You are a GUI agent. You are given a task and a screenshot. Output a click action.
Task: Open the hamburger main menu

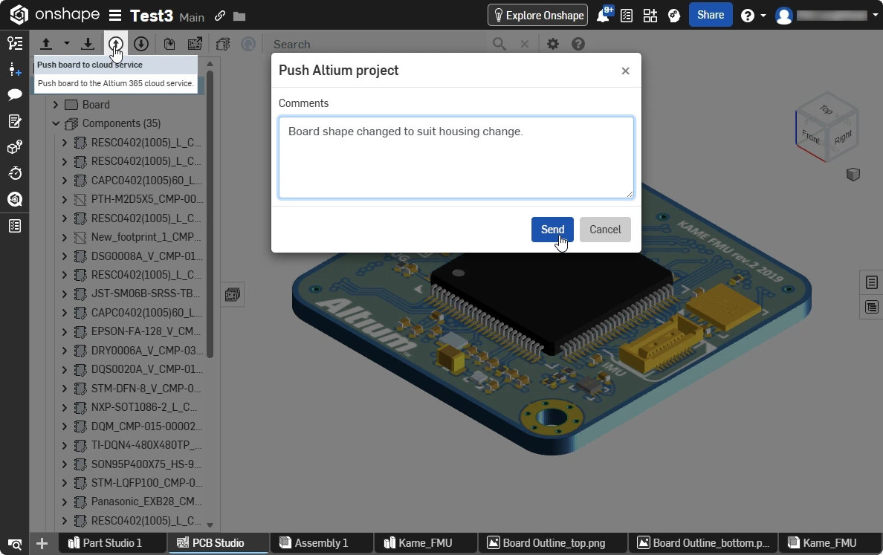pos(115,15)
